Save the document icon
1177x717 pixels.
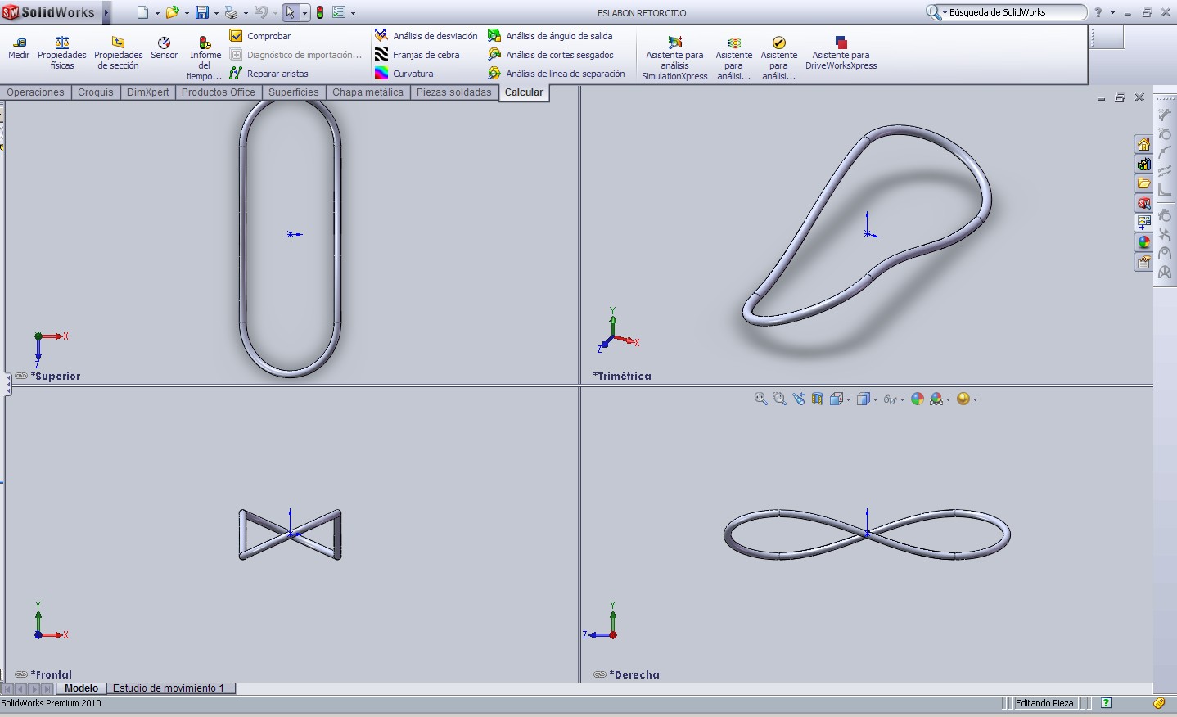(x=201, y=12)
